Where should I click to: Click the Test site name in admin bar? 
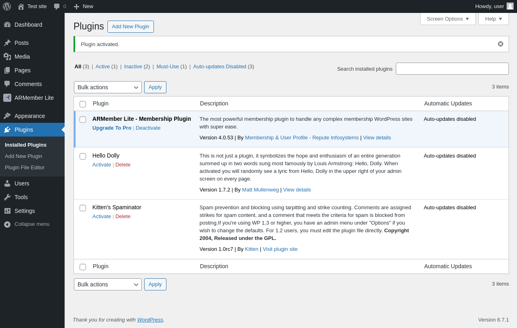(37, 6)
